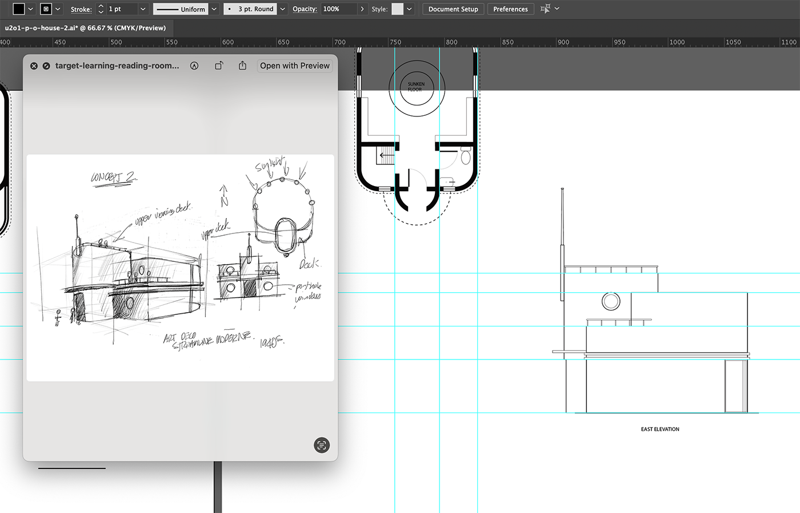Open Preferences from the control bar
The width and height of the screenshot is (800, 513).
tap(510, 9)
